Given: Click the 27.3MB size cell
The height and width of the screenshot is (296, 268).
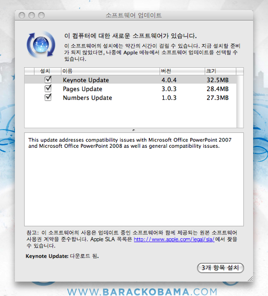Looking at the screenshot, I should (218, 98).
